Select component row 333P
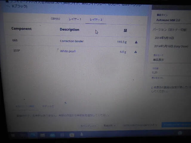 [17, 51]
